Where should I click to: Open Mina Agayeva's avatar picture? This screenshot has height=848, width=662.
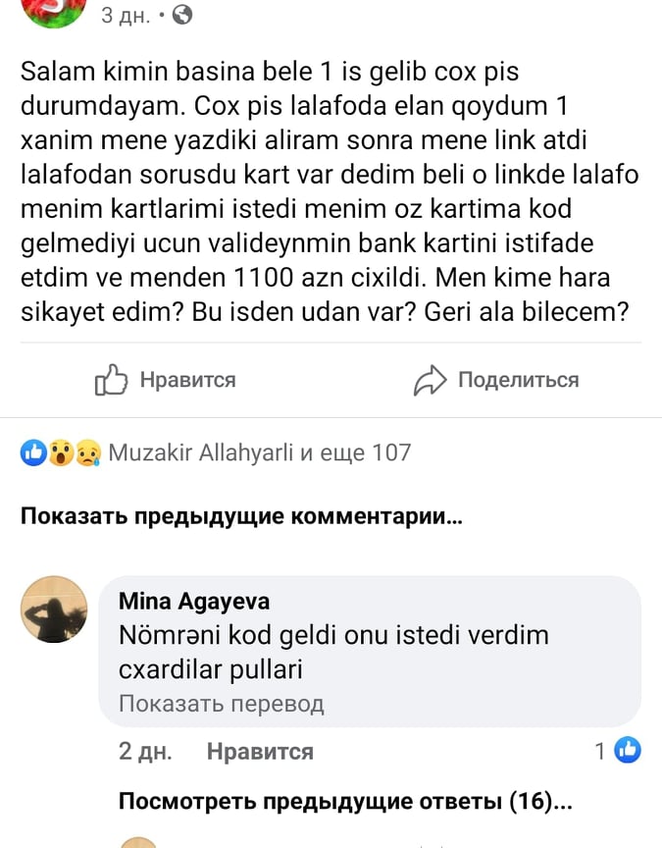tap(54, 609)
